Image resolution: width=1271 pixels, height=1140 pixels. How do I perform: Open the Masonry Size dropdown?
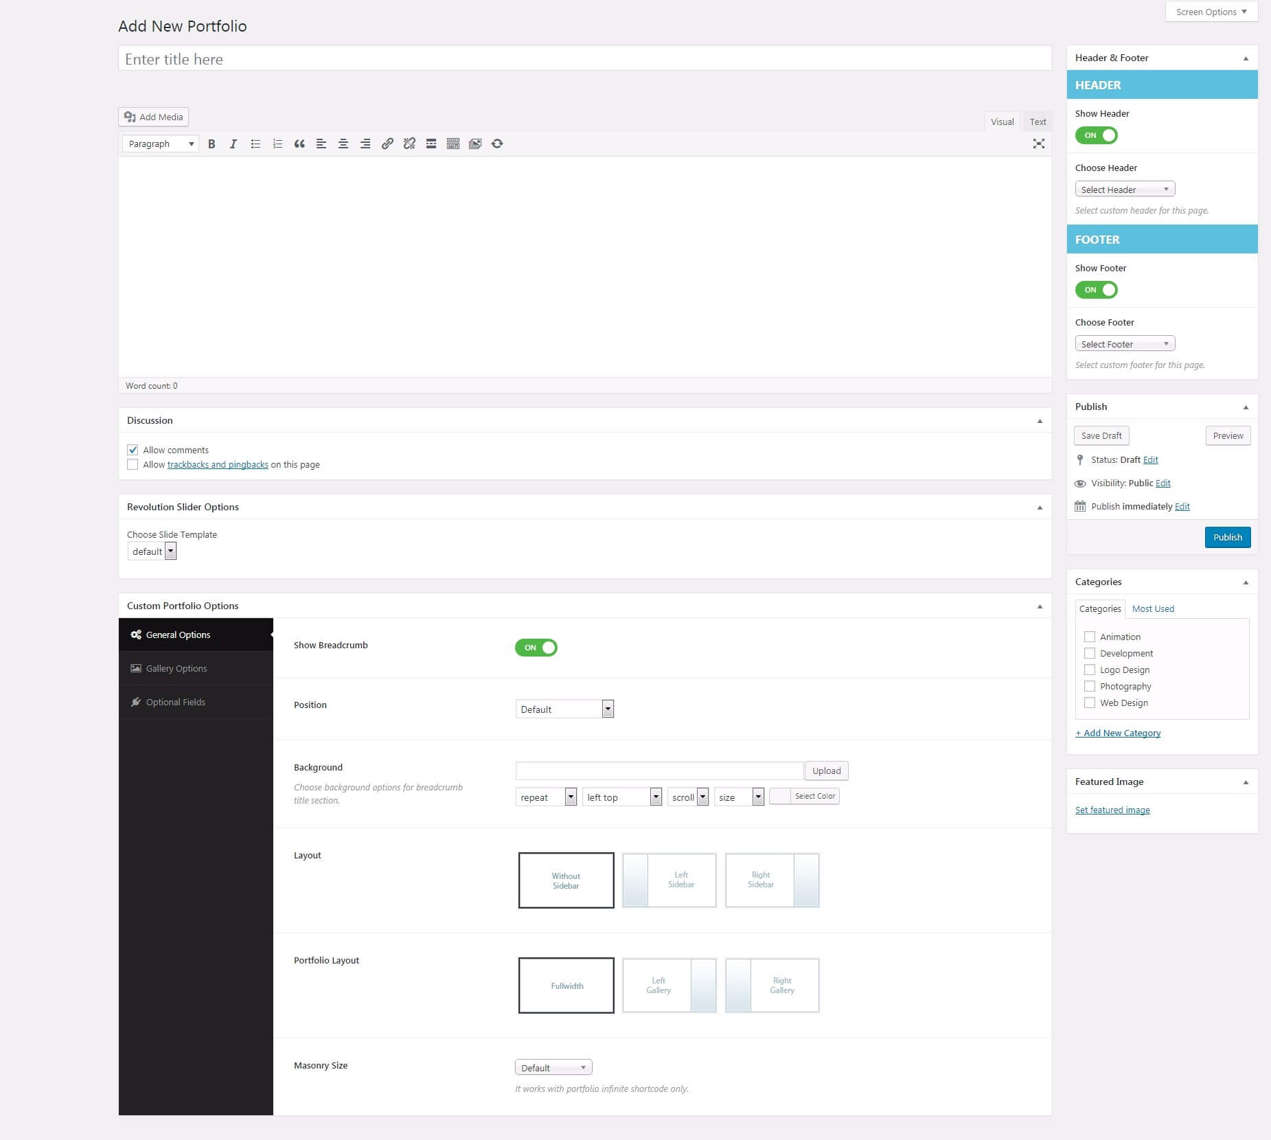(553, 1067)
